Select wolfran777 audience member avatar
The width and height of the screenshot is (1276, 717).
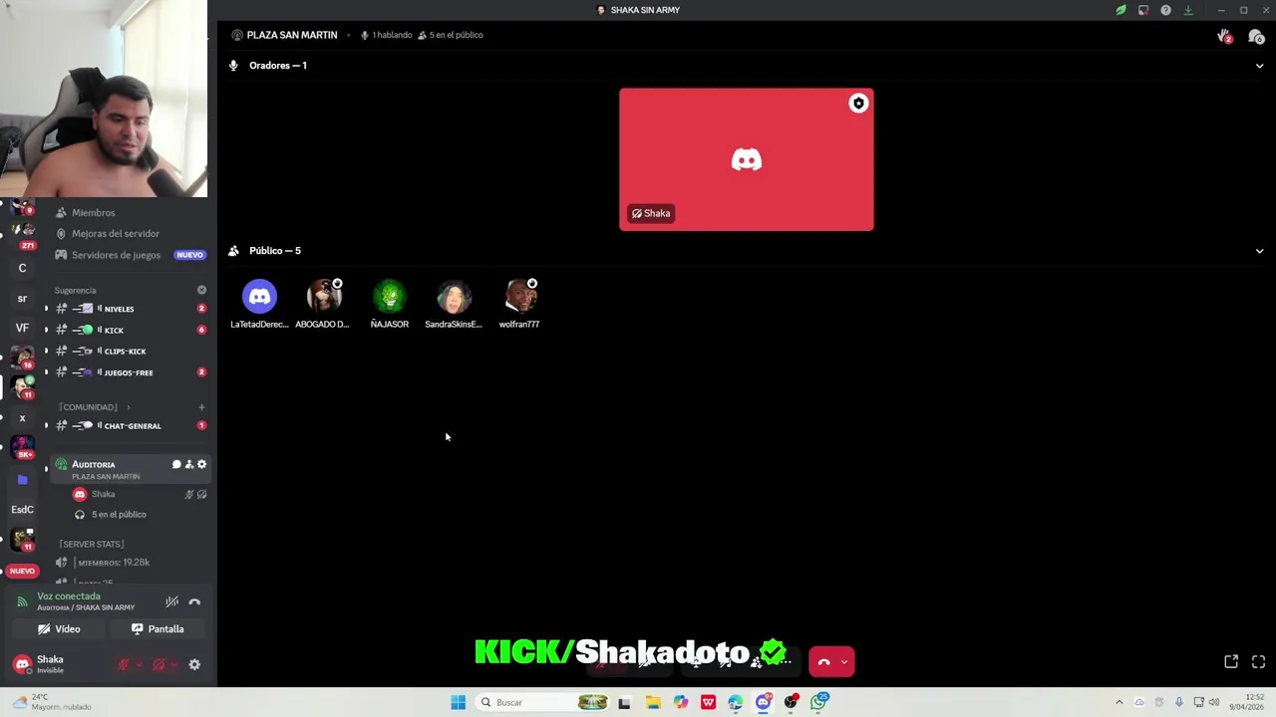click(x=519, y=297)
